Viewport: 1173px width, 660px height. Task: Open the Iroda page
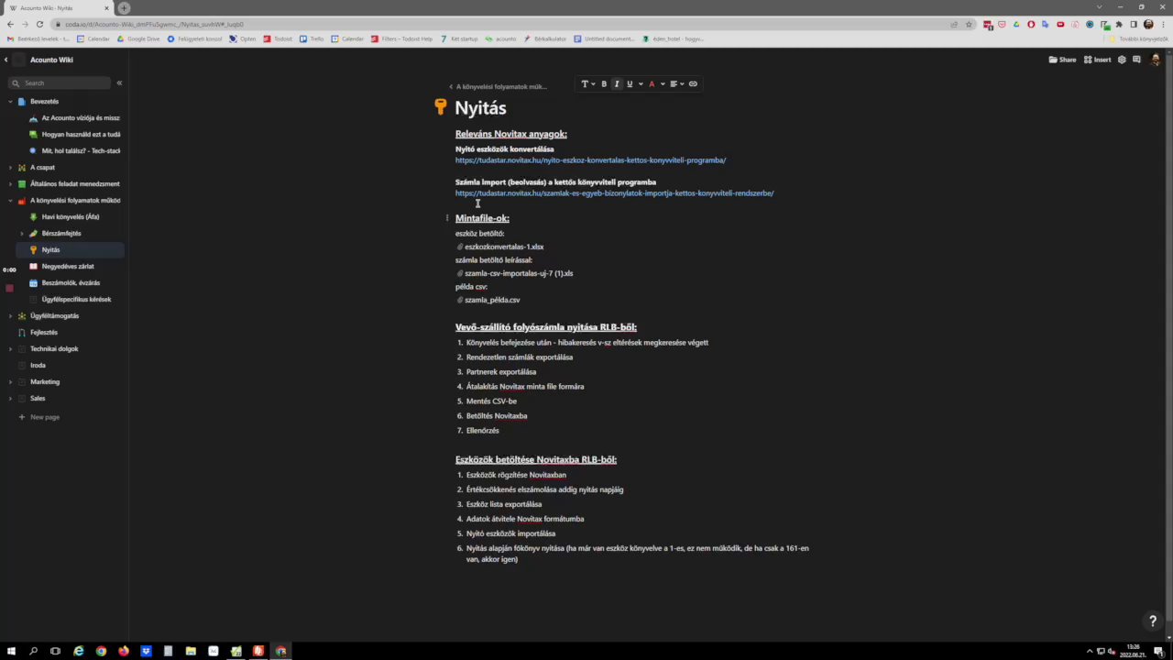[38, 366]
